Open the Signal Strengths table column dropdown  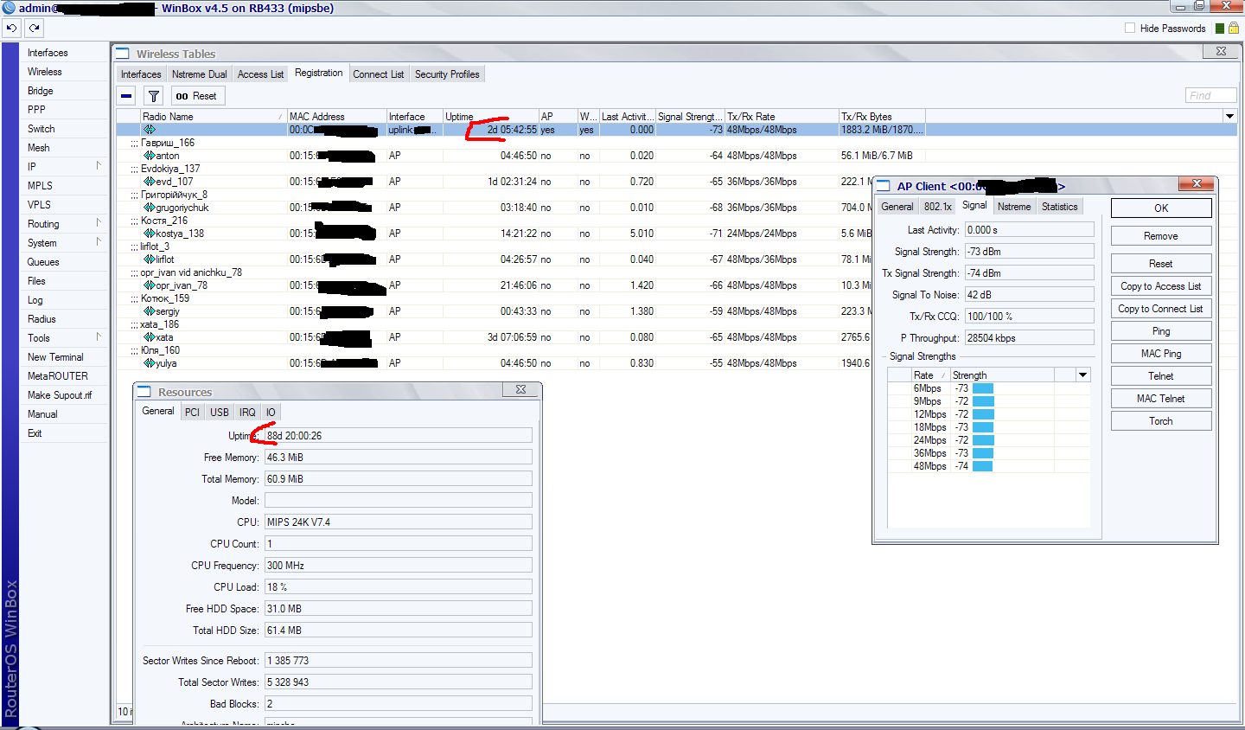(1082, 375)
